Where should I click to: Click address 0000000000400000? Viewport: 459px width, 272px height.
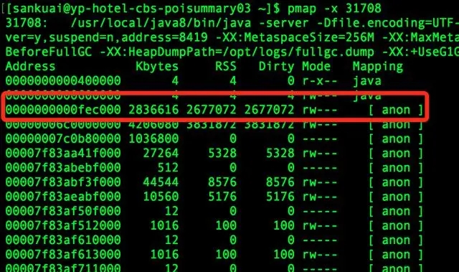click(63, 81)
